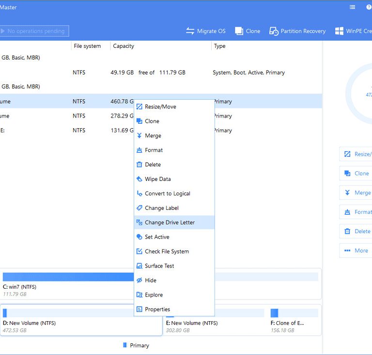Image resolution: width=372 pixels, height=355 pixels.
Task: Select the row with 278.29 GB partition
Action: click(161, 116)
